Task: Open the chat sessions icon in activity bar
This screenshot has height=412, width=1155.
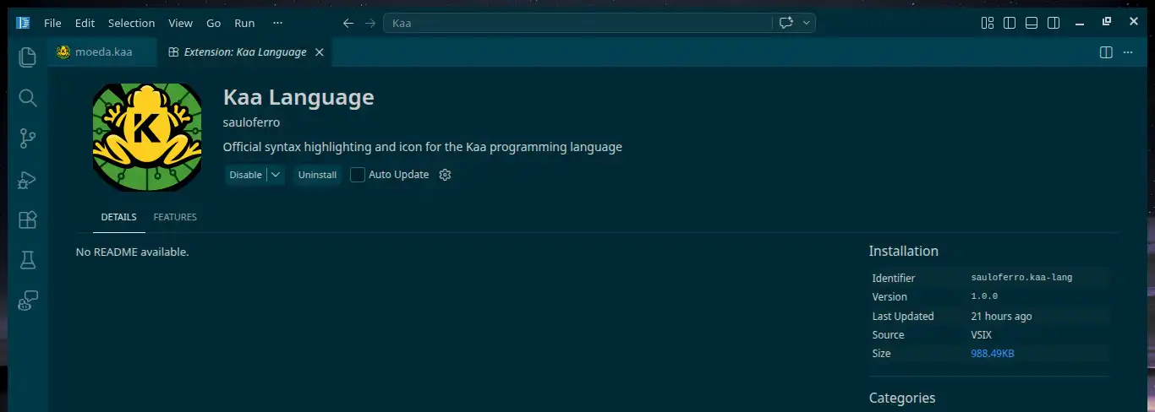Action: 28,301
